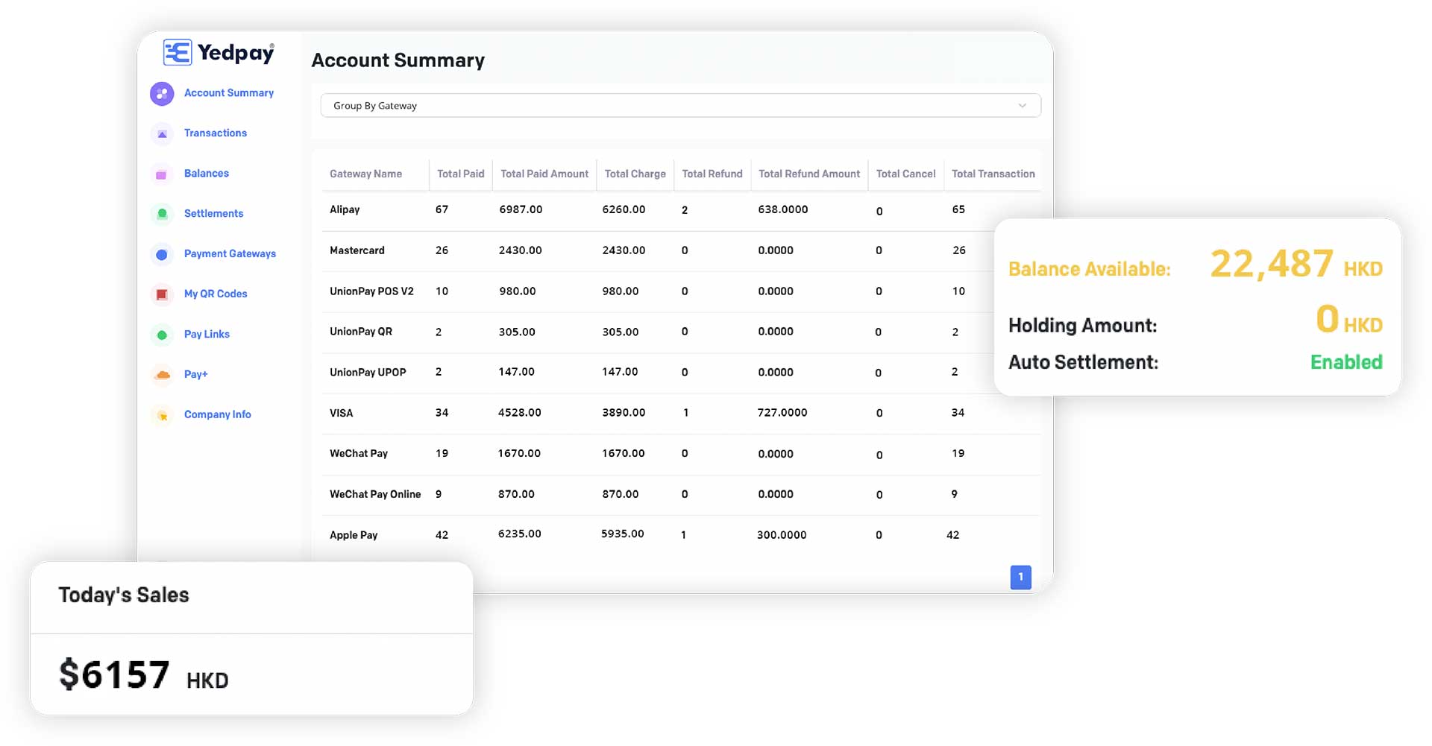The height and width of the screenshot is (746, 1432).
Task: Open the Group By Gateway dropdown
Action: [x=671, y=106]
